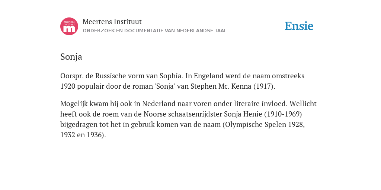Viewport: 381px width, 190px height.
Task: Select the 'Meertens Instituut' author name
Action: pos(112,22)
